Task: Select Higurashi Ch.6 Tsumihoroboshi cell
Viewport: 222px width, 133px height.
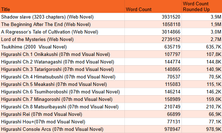Action: 62,92
